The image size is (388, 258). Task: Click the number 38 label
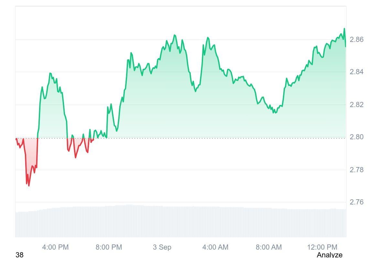(x=19, y=255)
